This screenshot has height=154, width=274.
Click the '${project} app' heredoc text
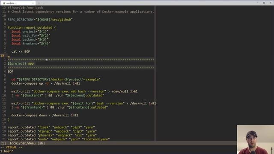point(21,64)
